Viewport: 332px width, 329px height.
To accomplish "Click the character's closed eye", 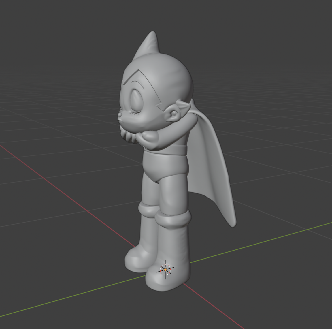I will pos(137,101).
